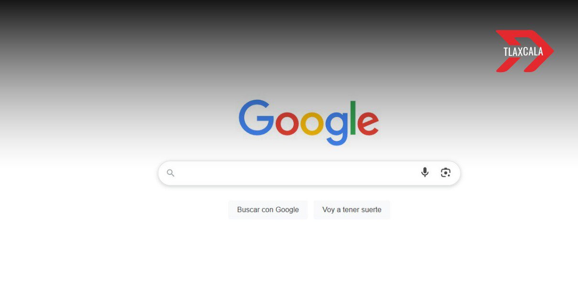578x298 pixels.
Task: Click the microphone voice search icon
Action: pyautogui.click(x=425, y=172)
